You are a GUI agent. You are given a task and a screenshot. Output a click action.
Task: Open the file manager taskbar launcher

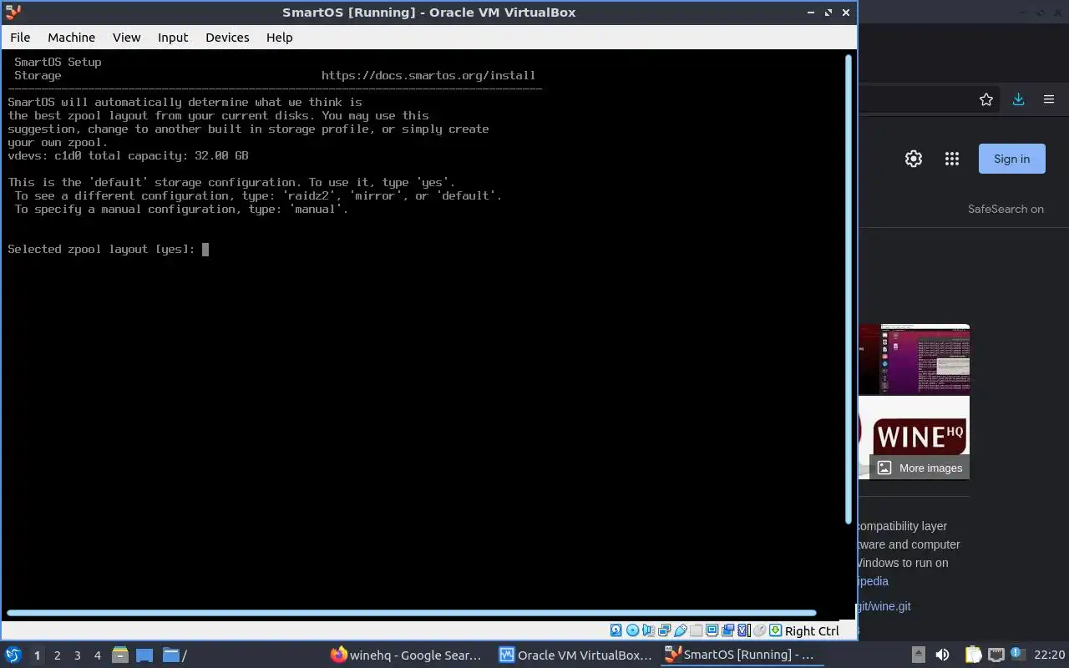pos(119,655)
